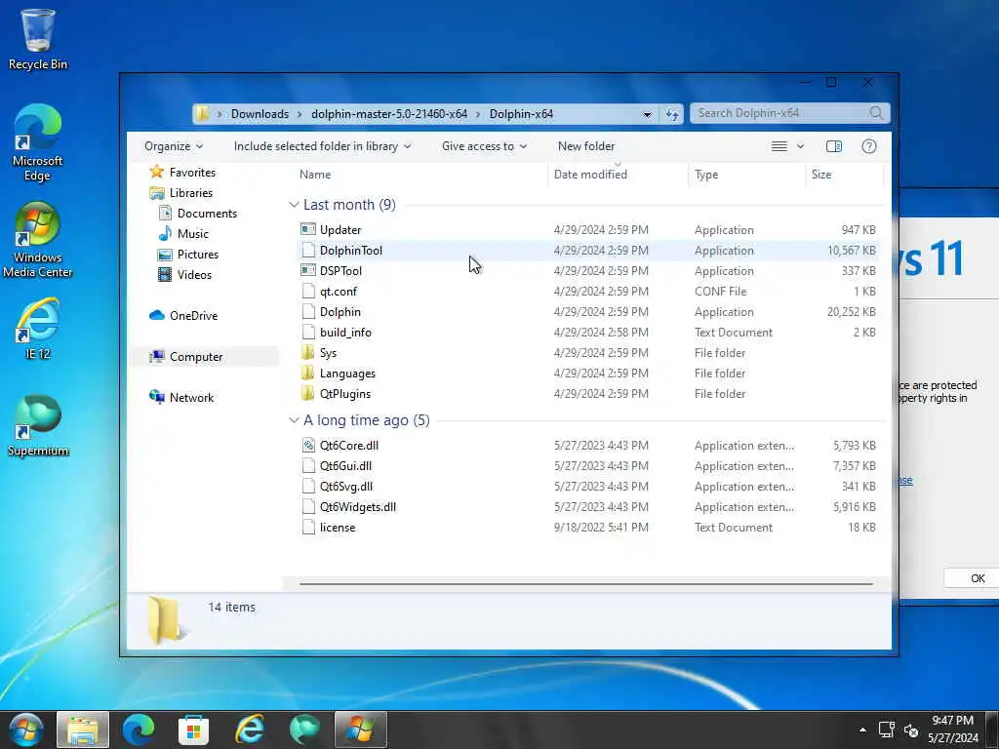The height and width of the screenshot is (749, 999).
Task: Click the refresh button beside address bar
Action: point(672,114)
